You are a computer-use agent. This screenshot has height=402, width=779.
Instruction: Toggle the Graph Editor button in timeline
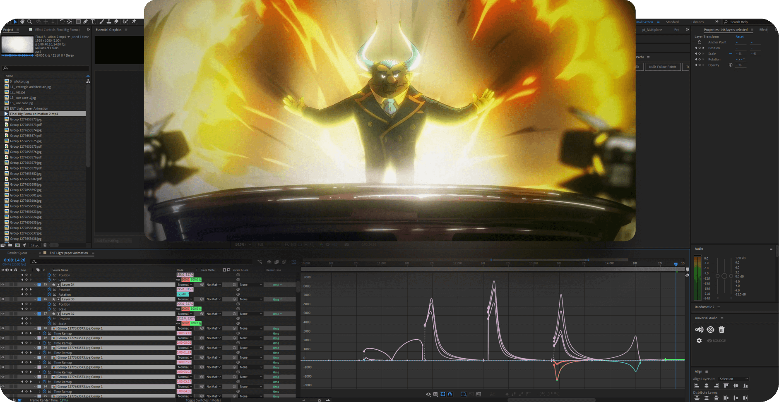coord(294,262)
